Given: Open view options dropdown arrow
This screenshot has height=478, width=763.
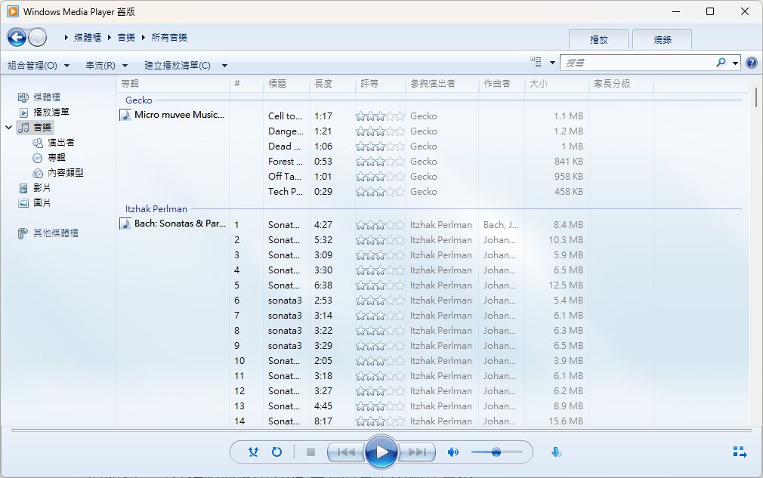Looking at the screenshot, I should click(552, 63).
